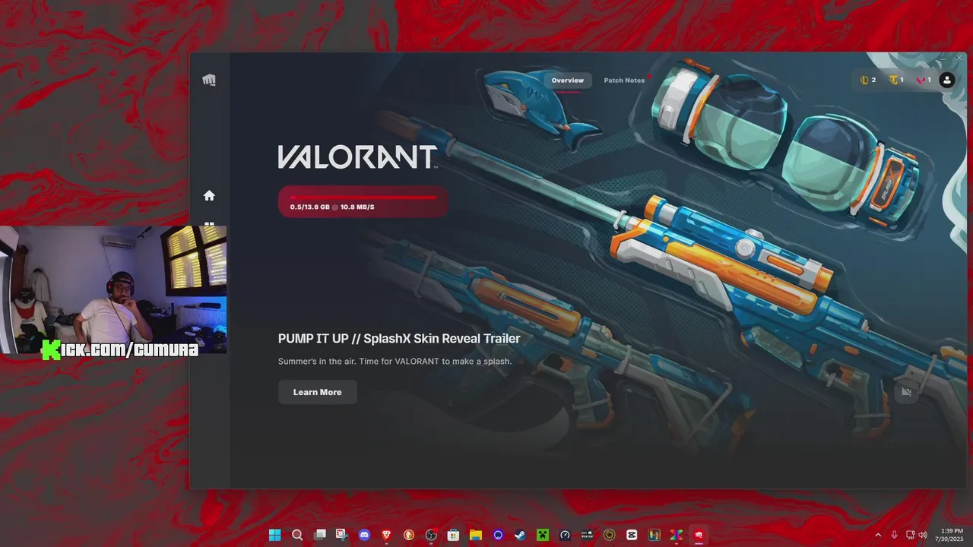Open Snipping Tool from the taskbar
The image size is (973, 547).
point(342,535)
